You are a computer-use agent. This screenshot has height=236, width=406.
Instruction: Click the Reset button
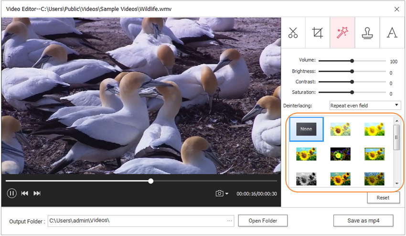point(383,197)
